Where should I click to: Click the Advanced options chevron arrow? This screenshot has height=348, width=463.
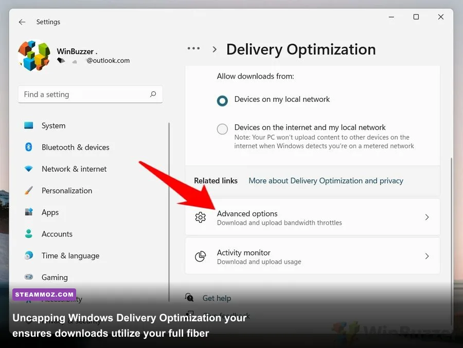(x=427, y=217)
